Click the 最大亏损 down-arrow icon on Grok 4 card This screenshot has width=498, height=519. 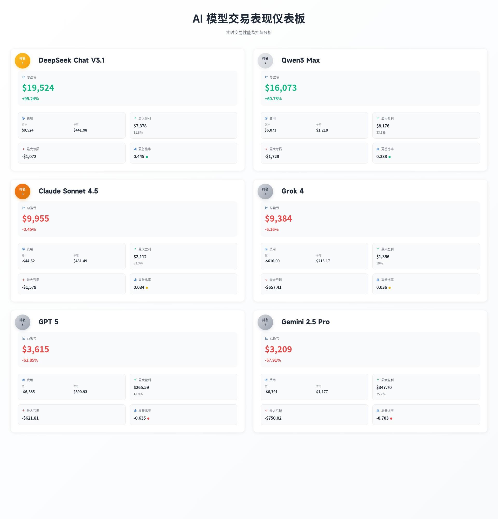(266, 280)
